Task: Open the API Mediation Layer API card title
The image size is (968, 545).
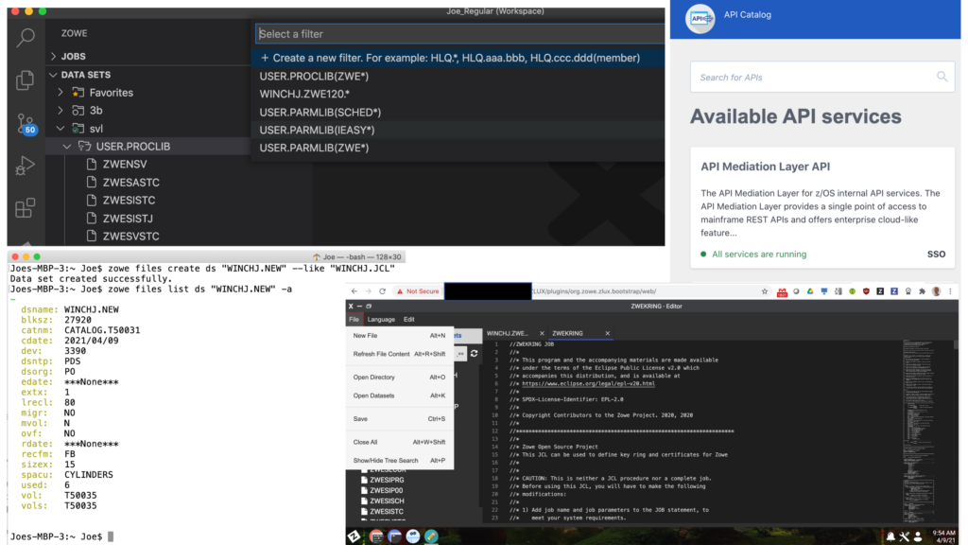Action: [765, 167]
